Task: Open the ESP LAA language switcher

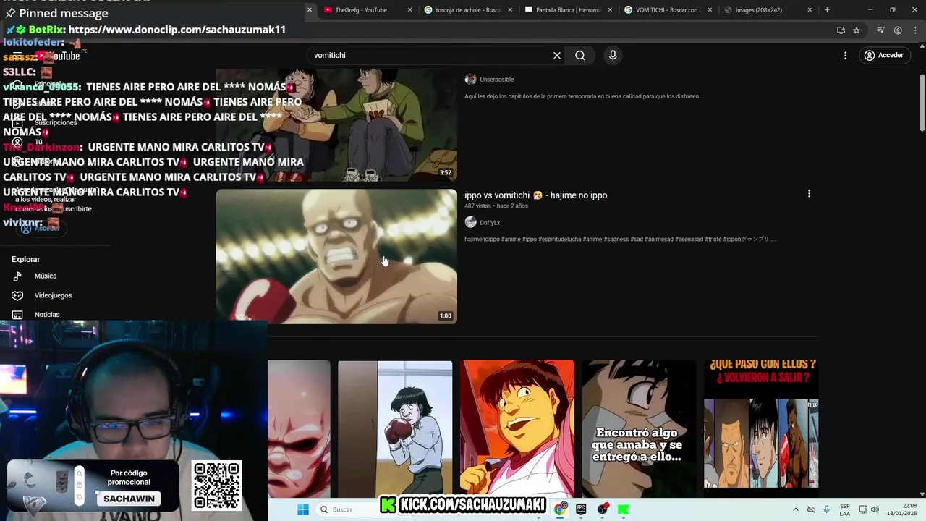Action: 845,509
